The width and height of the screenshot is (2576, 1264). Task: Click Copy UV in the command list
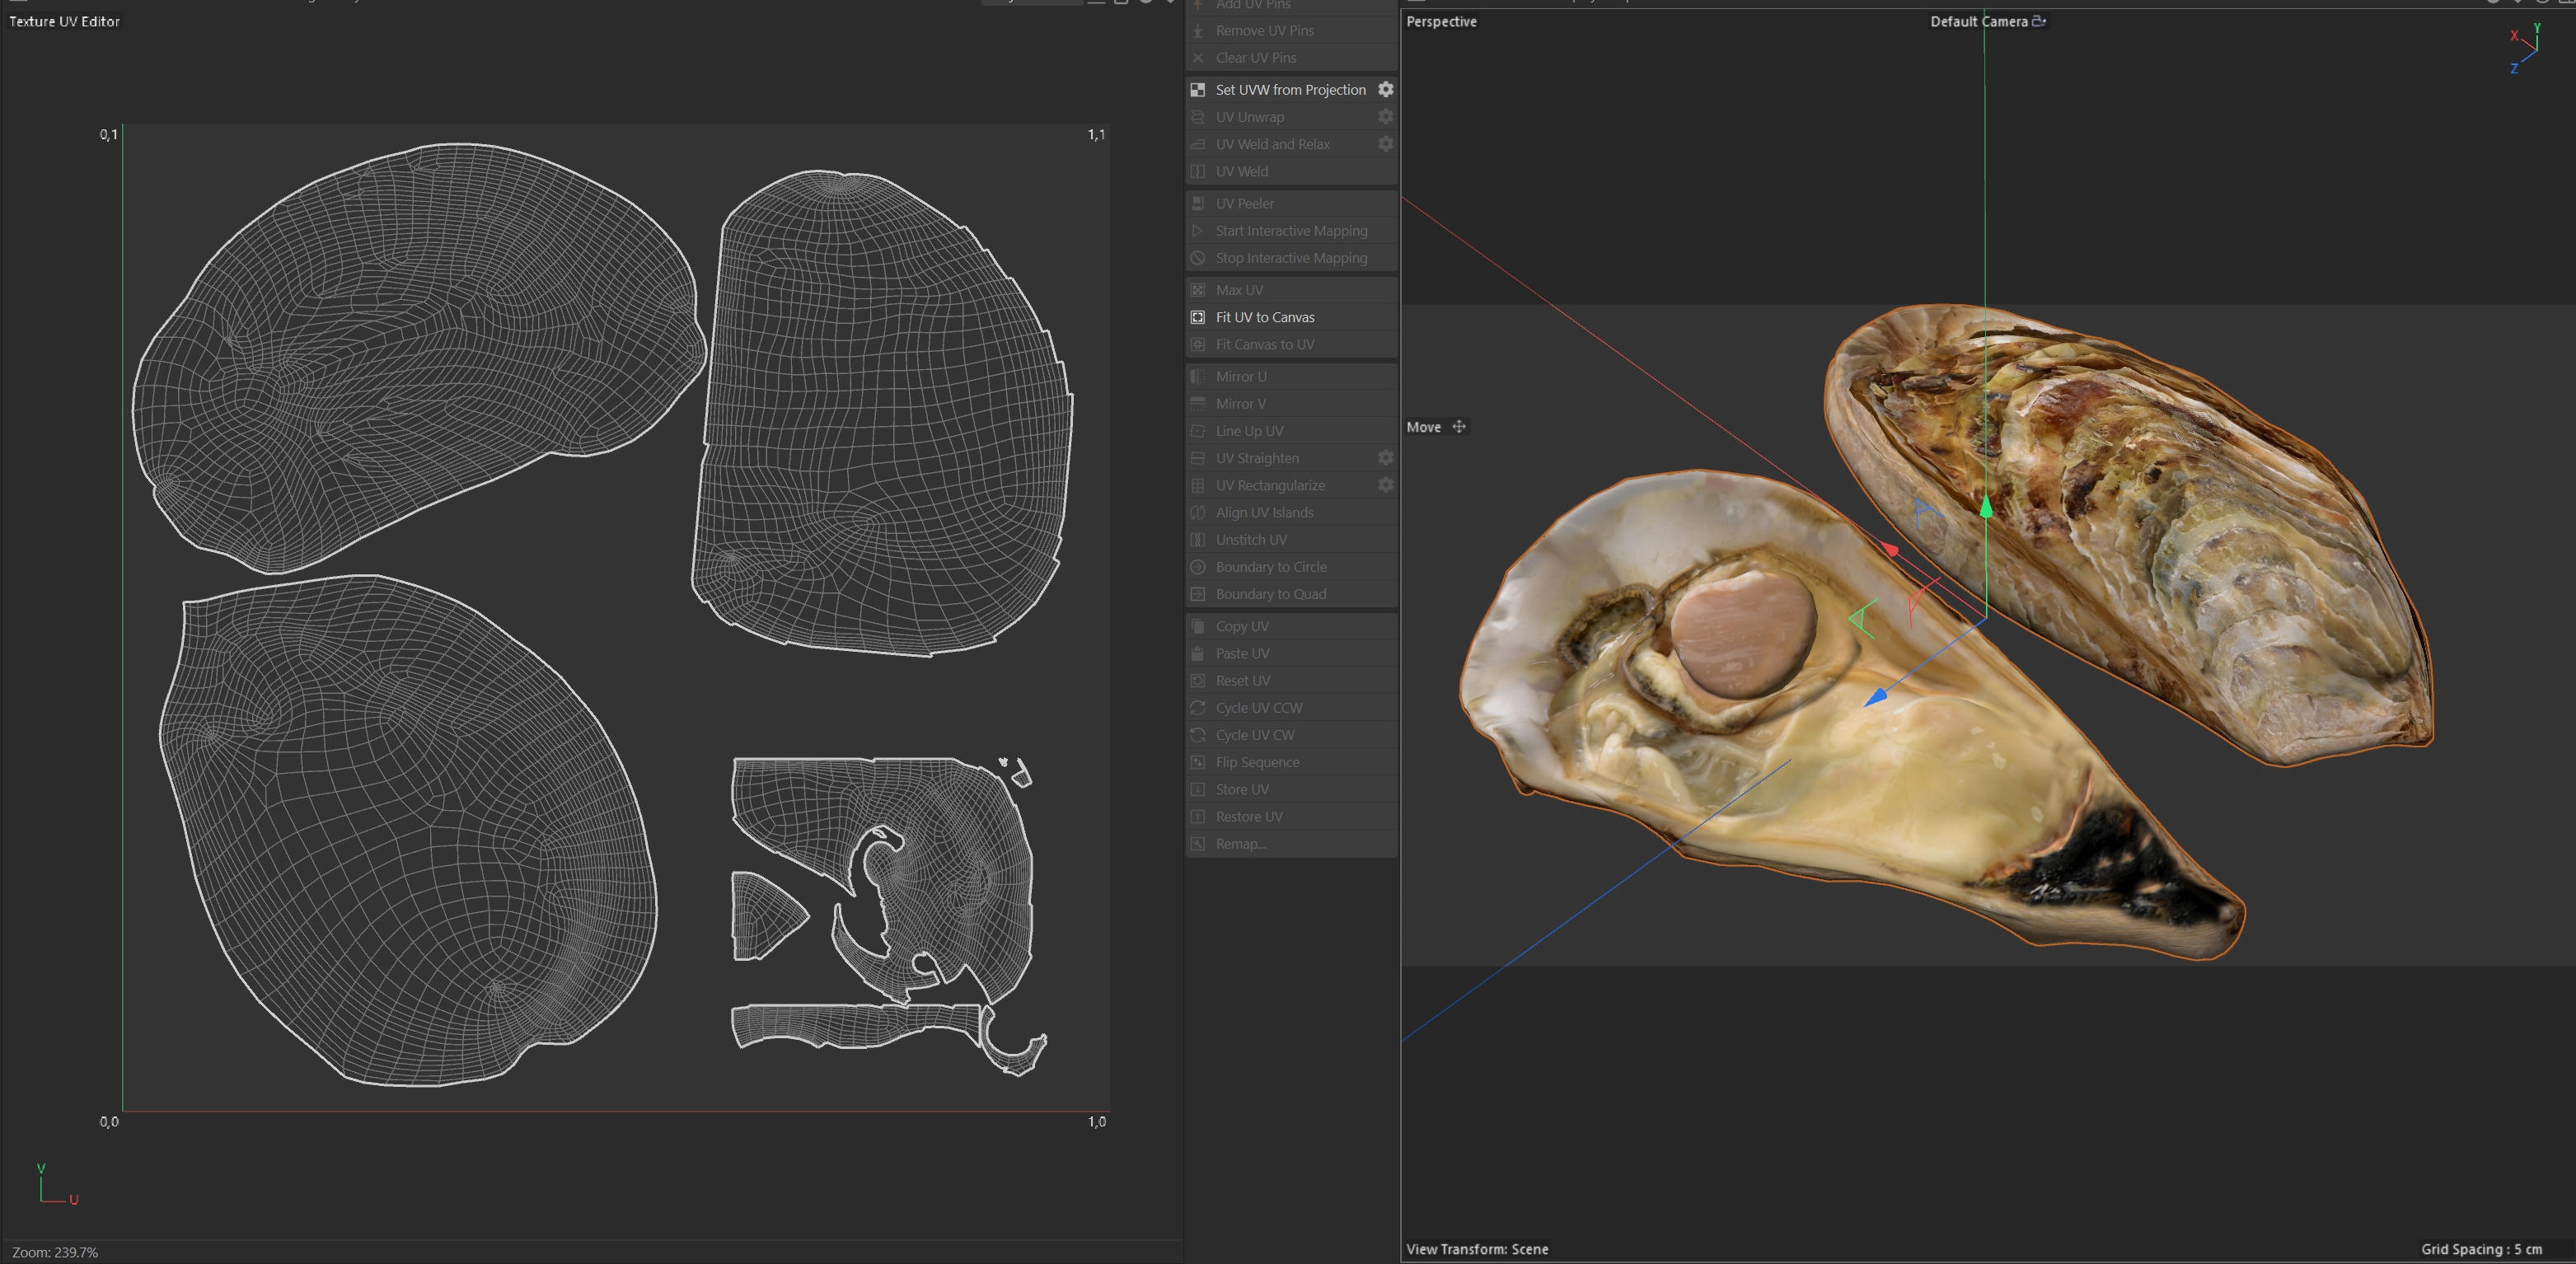click(x=1241, y=626)
